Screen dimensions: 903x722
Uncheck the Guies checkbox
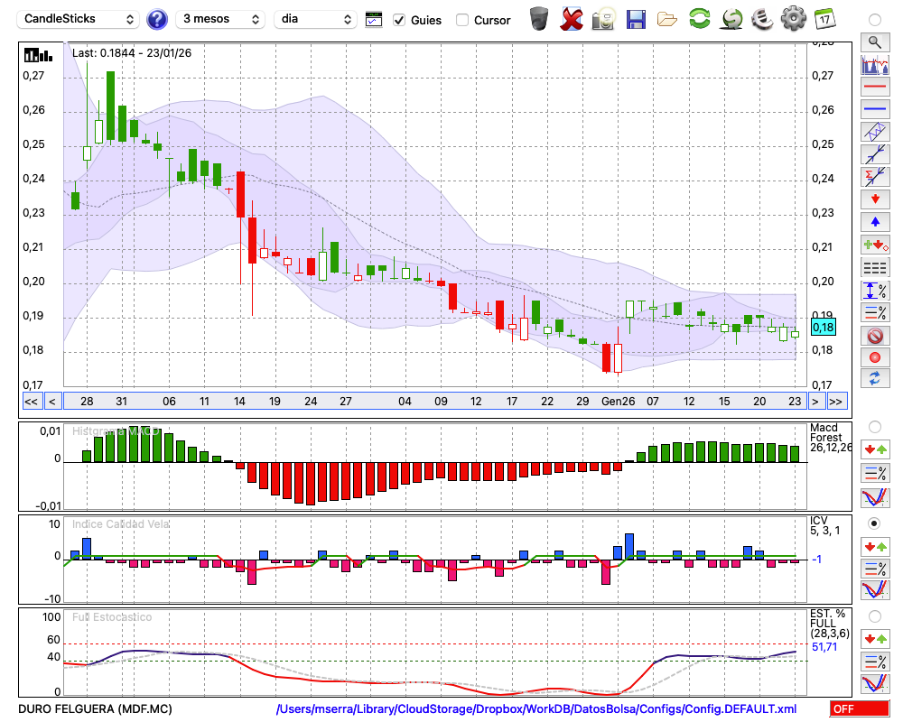(x=399, y=20)
